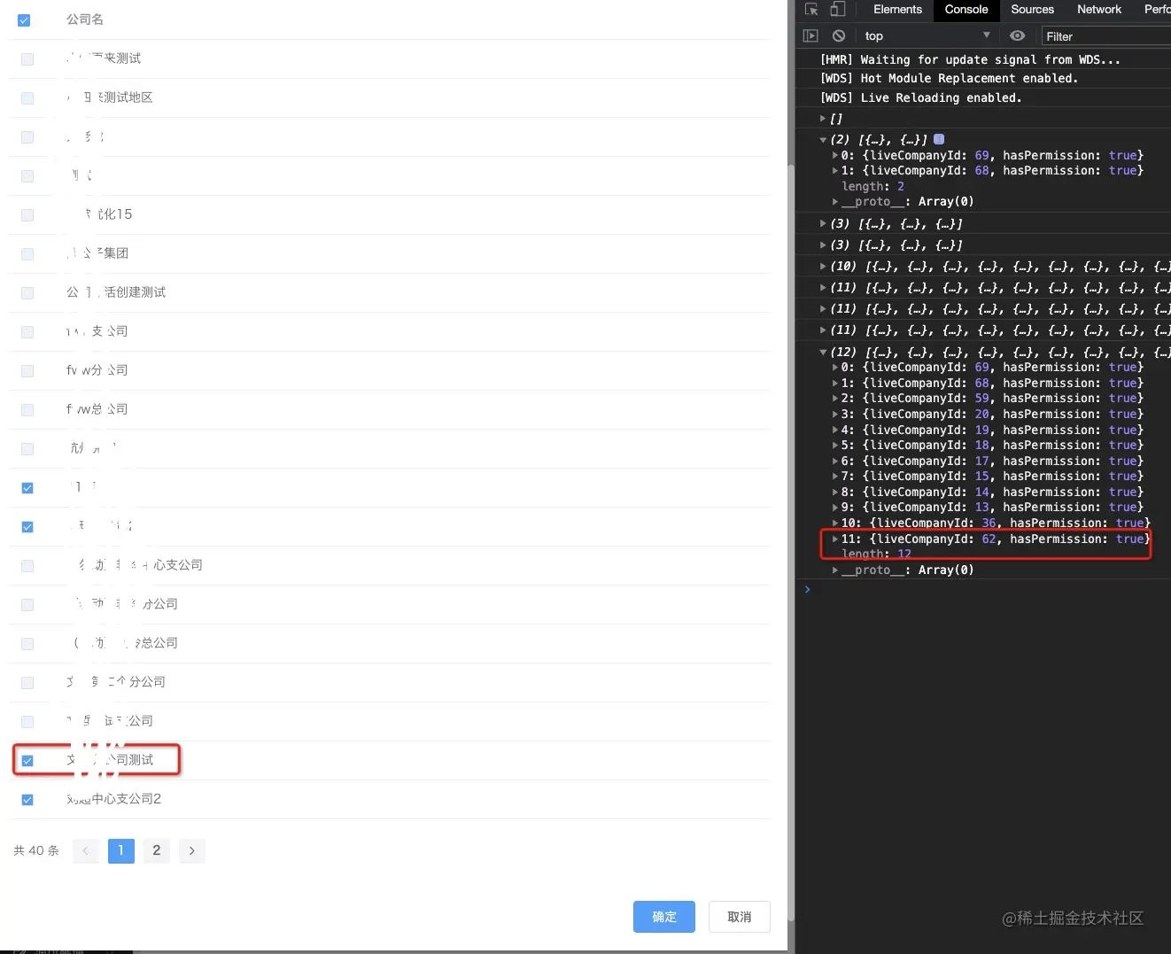This screenshot has height=954, width=1171.
Task: Toggle the device toolbar icon
Action: pyautogui.click(x=837, y=10)
